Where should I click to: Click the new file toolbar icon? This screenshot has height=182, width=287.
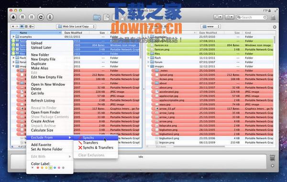[107, 17]
